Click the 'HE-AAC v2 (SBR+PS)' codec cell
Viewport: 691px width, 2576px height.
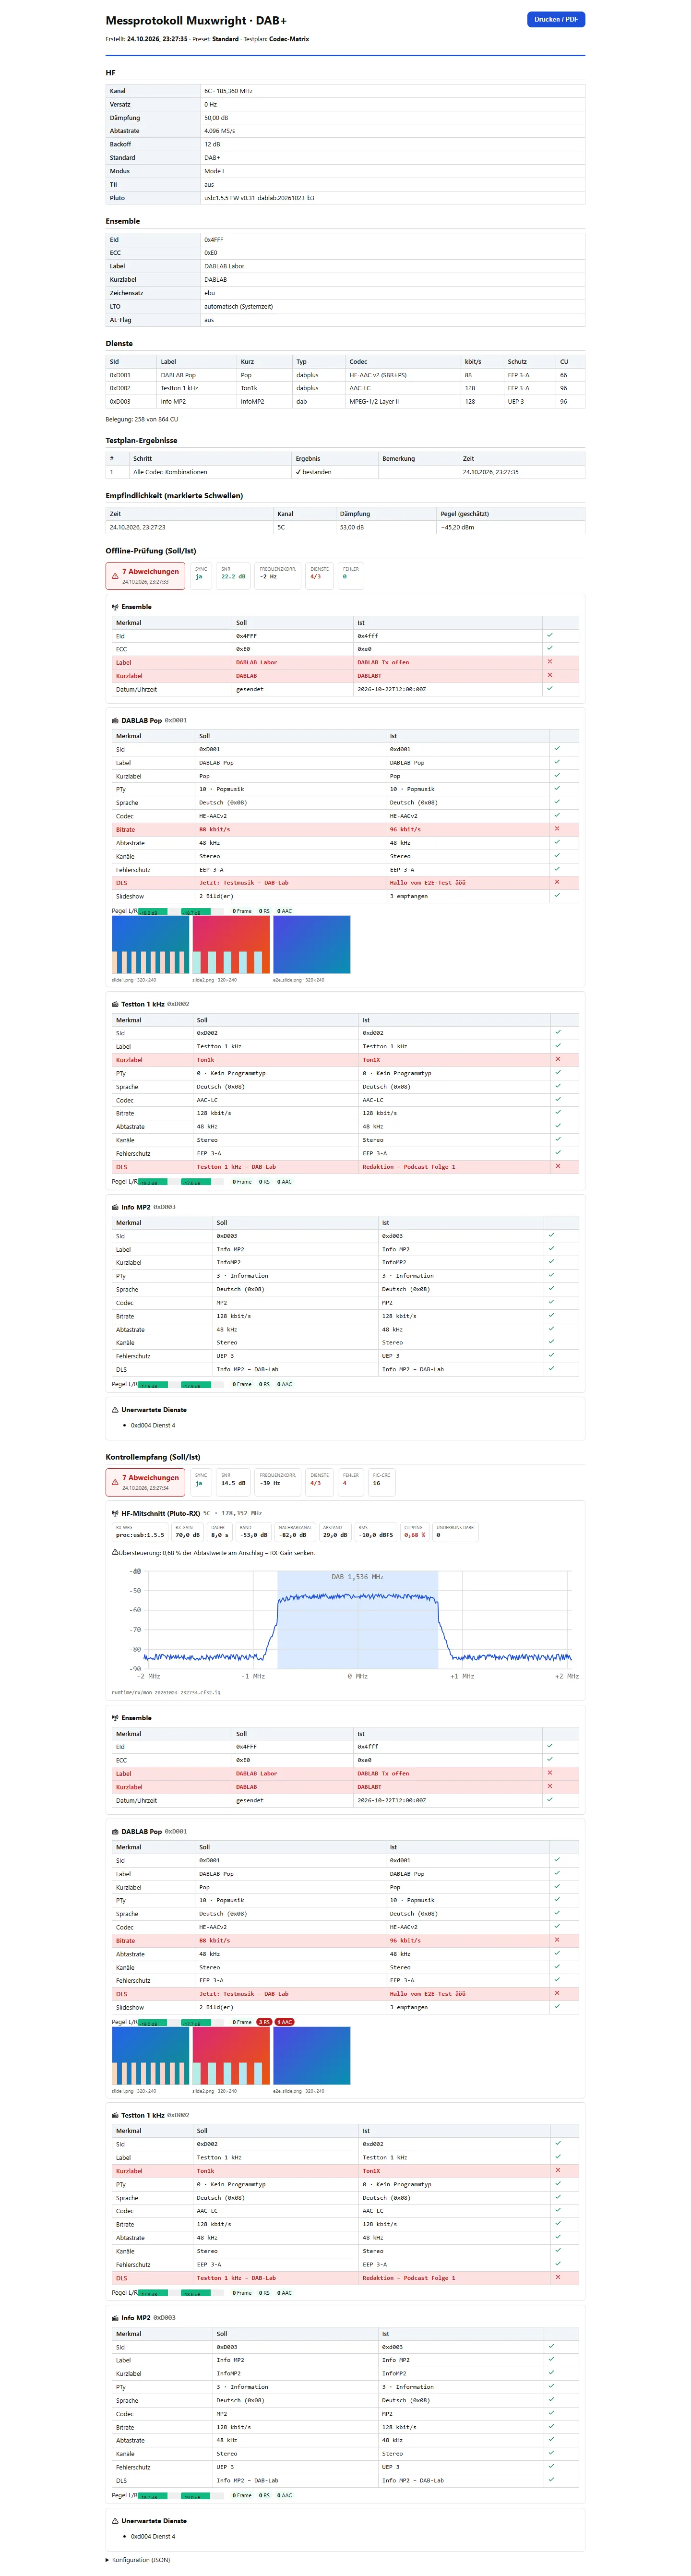403,375
